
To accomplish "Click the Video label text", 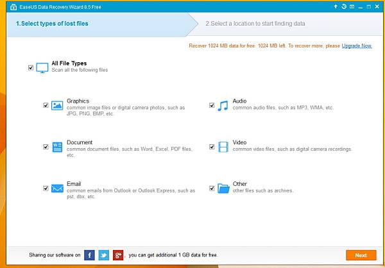I will tap(239, 142).
